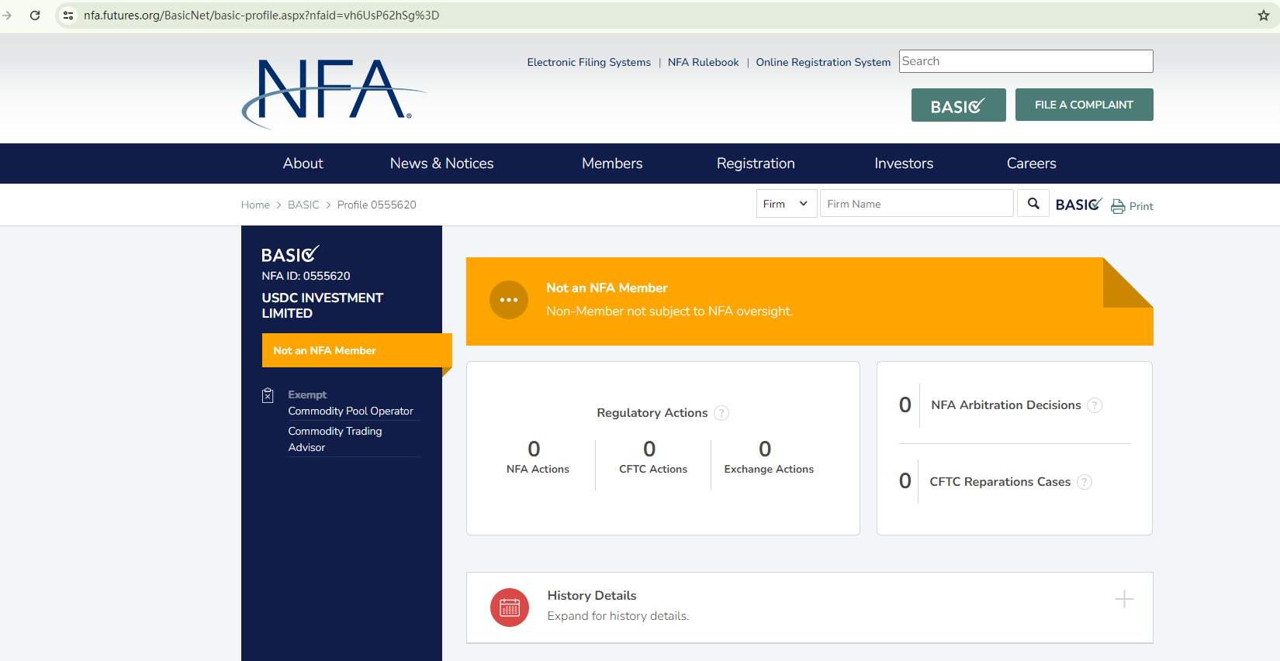The width and height of the screenshot is (1280, 661).
Task: Click the green BASIC button
Action: (959, 105)
